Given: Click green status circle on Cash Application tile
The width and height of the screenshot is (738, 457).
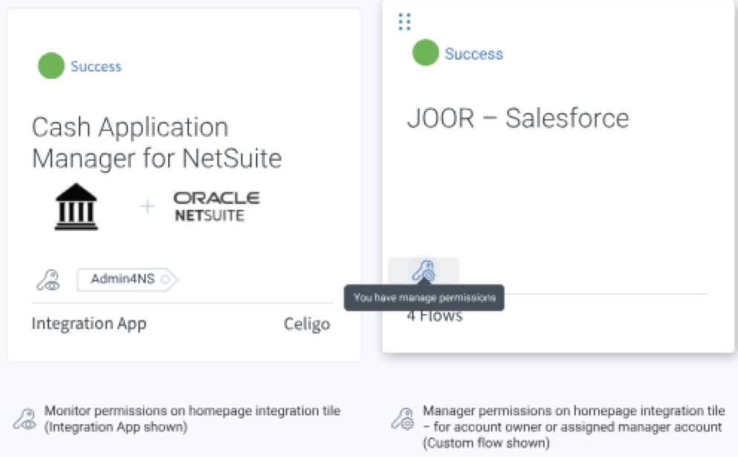Looking at the screenshot, I should point(51,65).
